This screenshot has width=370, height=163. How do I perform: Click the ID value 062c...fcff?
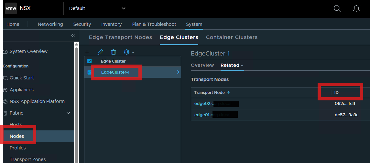345,103
